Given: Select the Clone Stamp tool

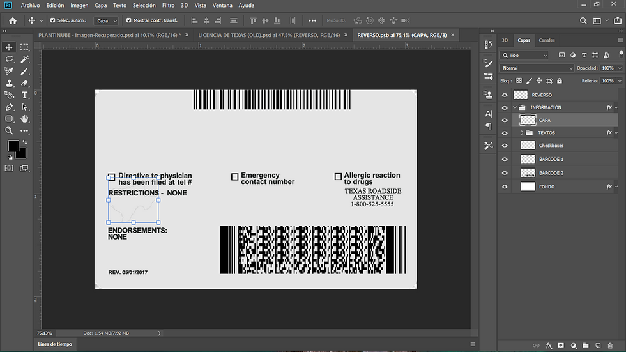Looking at the screenshot, I should [x=9, y=83].
